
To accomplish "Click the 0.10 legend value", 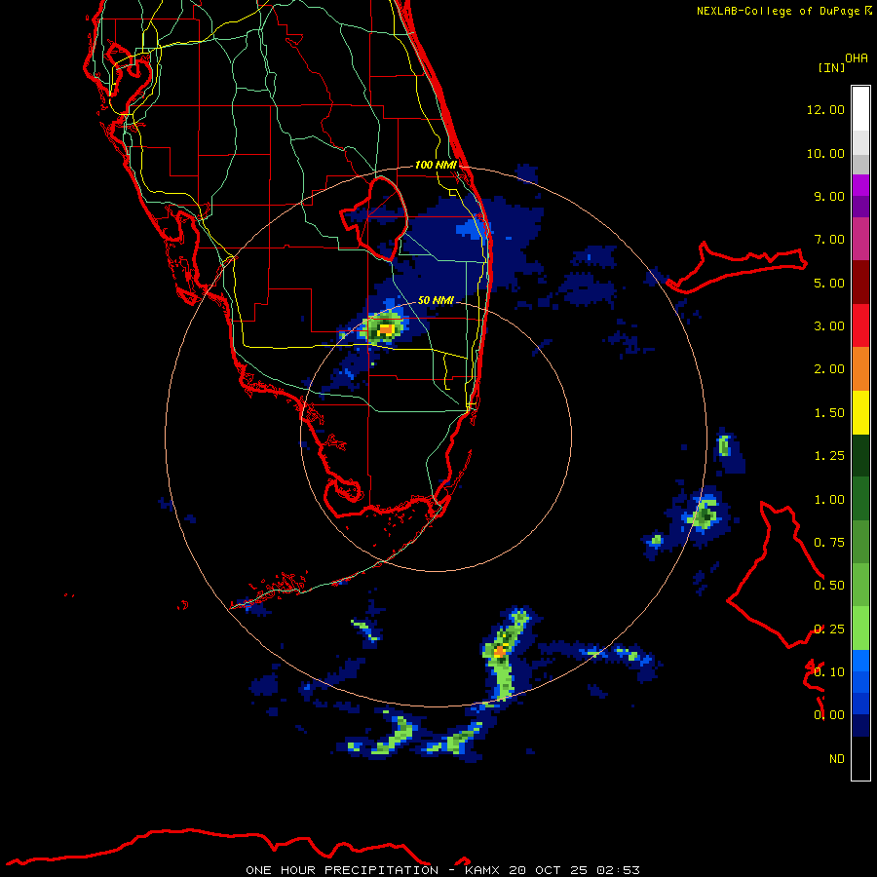I will click(829, 672).
